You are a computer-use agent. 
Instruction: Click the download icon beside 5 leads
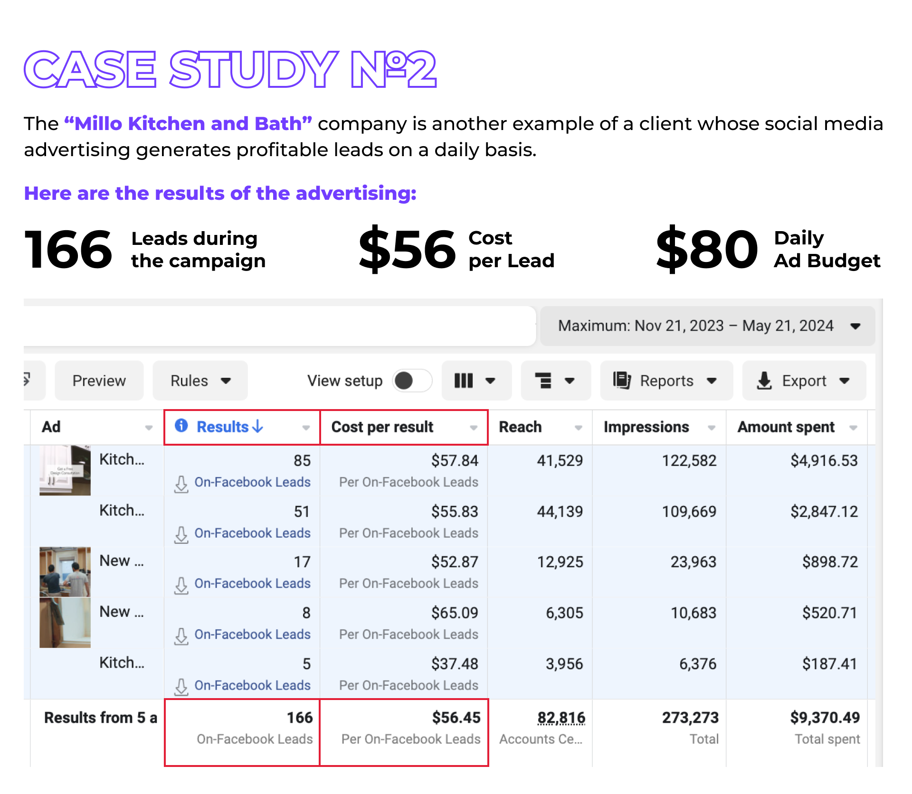181,687
